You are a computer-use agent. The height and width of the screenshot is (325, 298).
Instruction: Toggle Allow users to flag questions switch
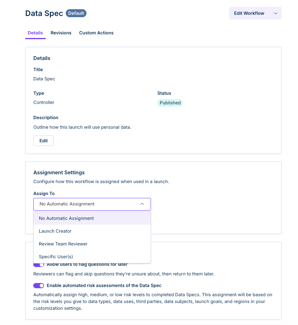[38, 265]
